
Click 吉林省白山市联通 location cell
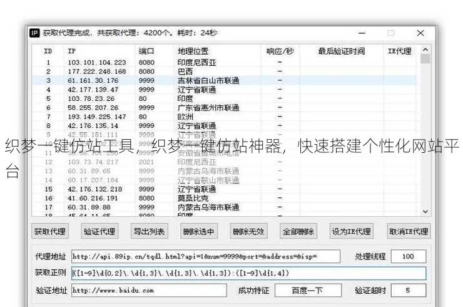(x=208, y=80)
